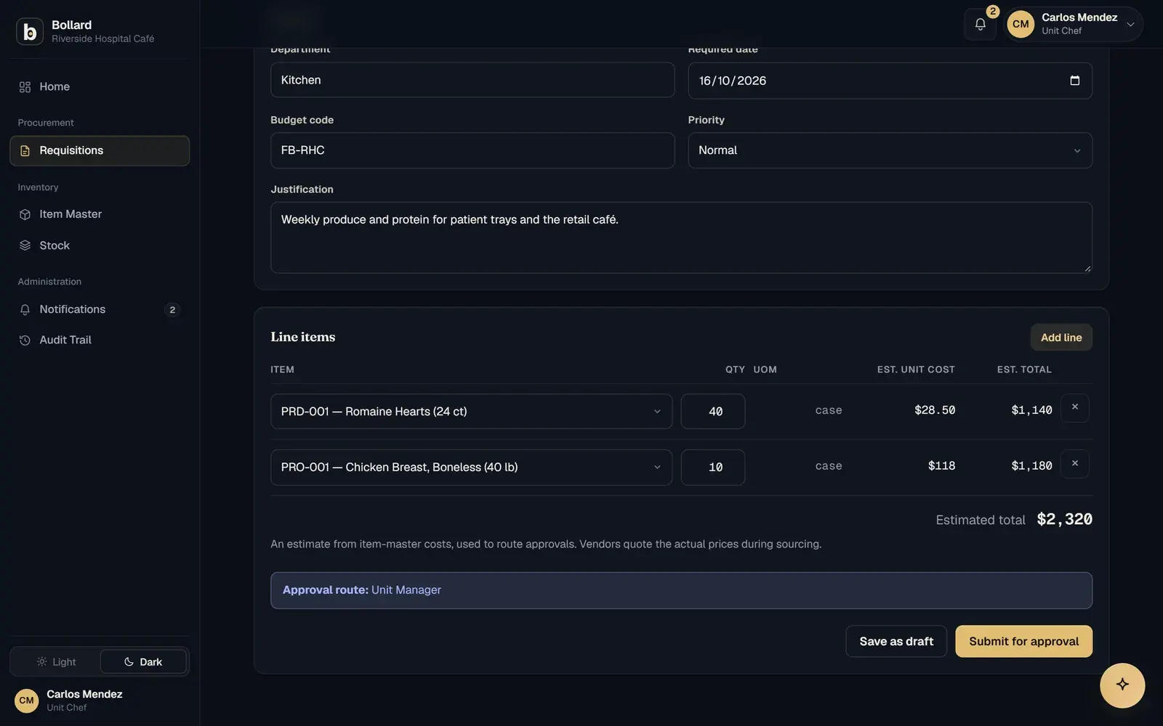Click the Justification text area
Image resolution: width=1163 pixels, height=726 pixels.
point(681,237)
